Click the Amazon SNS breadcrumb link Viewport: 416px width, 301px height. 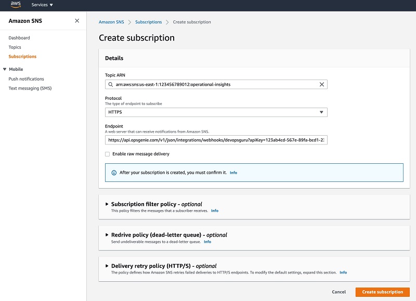(111, 22)
